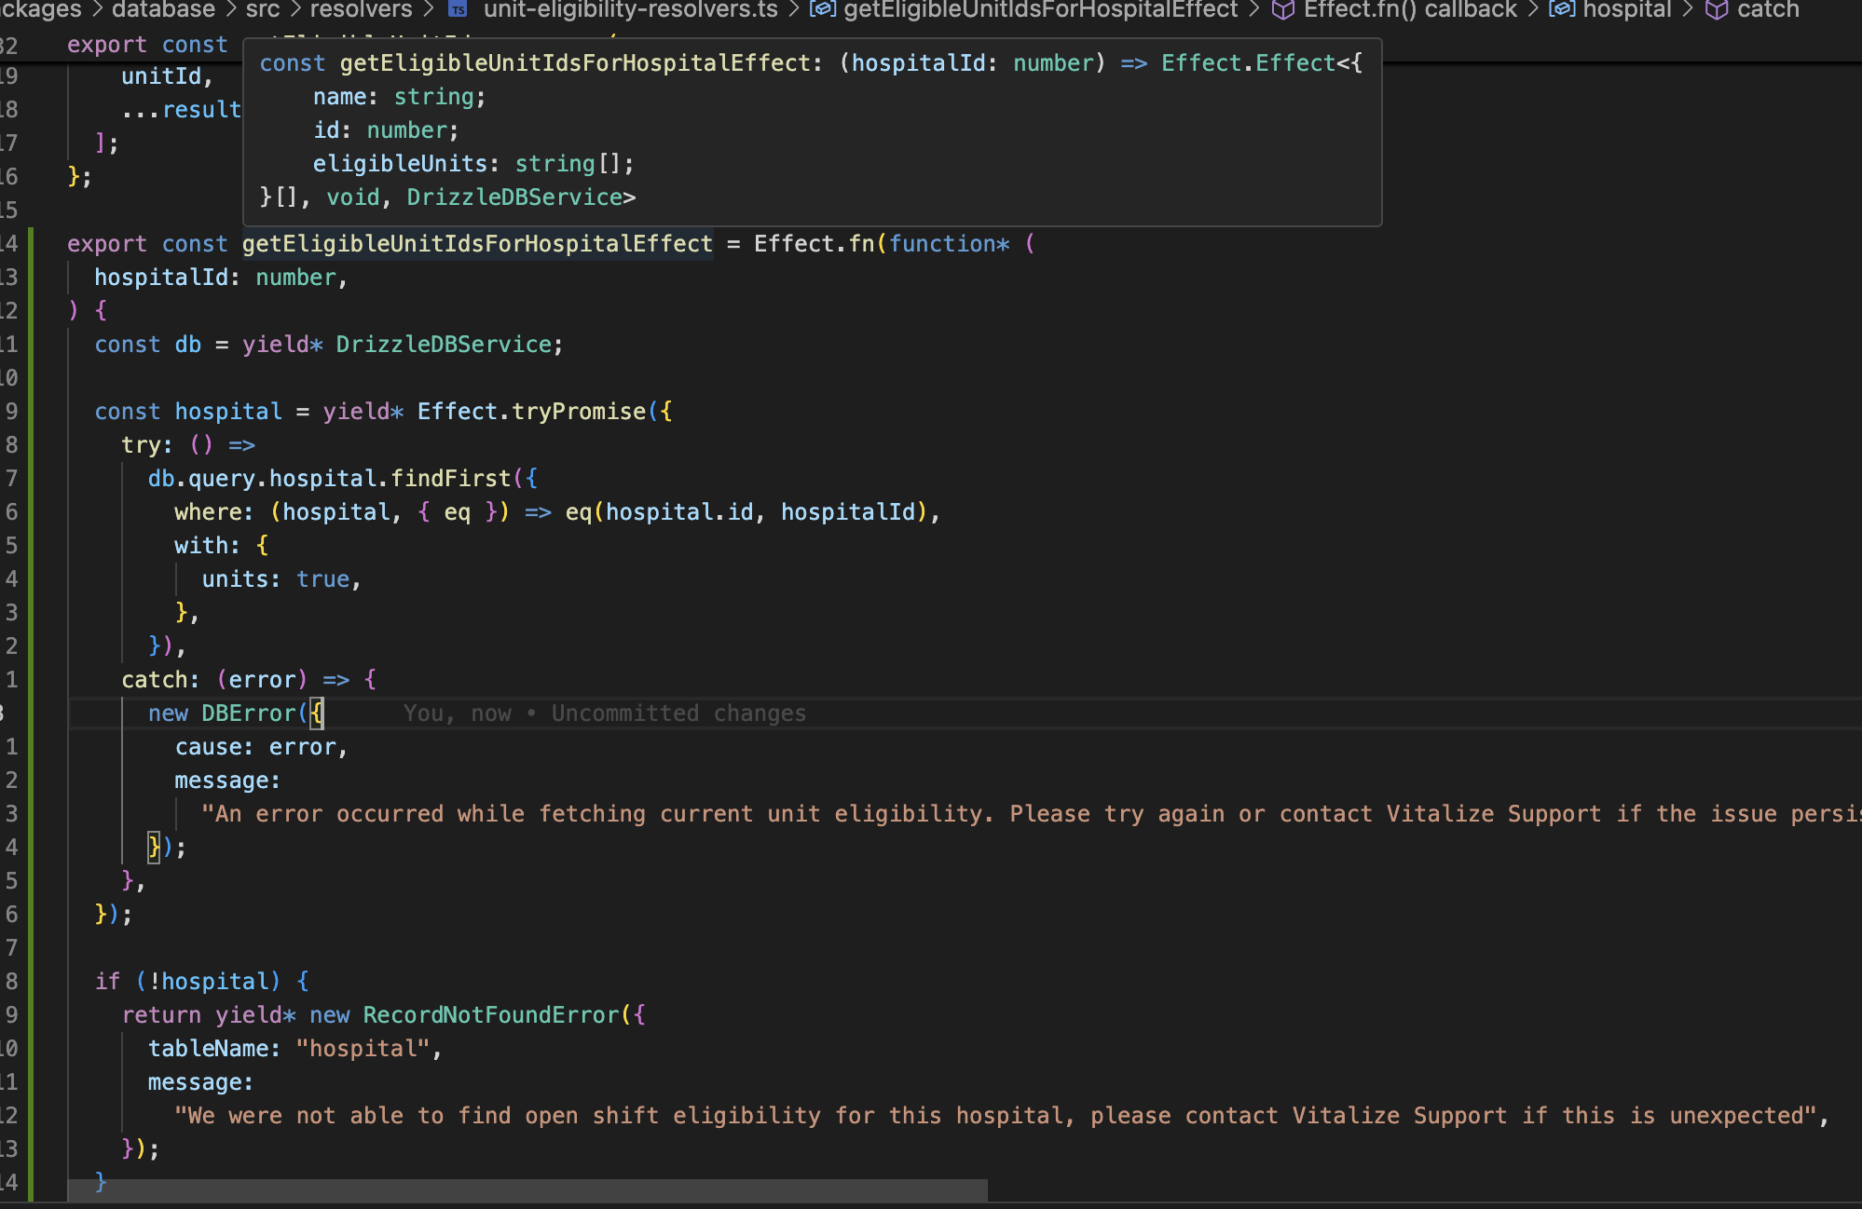Click the variable icon before getEligibleUnitIdsForHospitalEffect breadcrumb
1862x1209 pixels.
tap(822, 9)
